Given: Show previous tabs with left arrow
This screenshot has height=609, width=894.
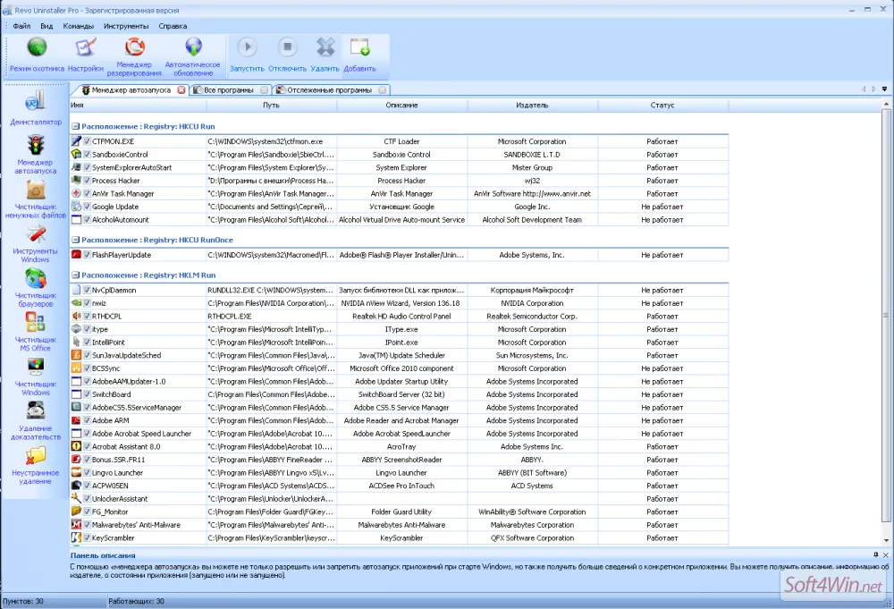Looking at the screenshot, I should pyautogui.click(x=864, y=89).
